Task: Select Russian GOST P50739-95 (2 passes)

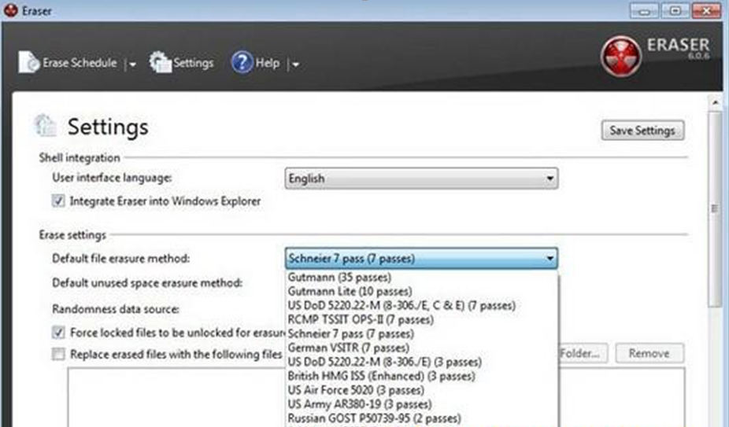Action: 421,418
